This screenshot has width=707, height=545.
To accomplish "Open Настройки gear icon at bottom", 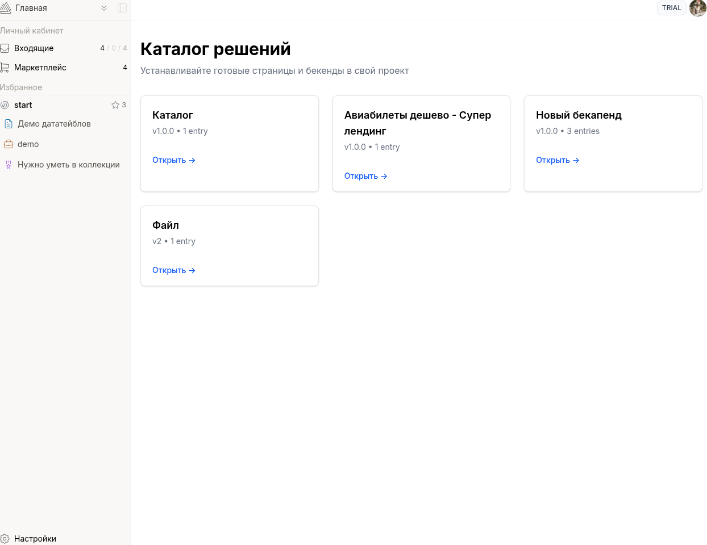I will tap(5, 539).
